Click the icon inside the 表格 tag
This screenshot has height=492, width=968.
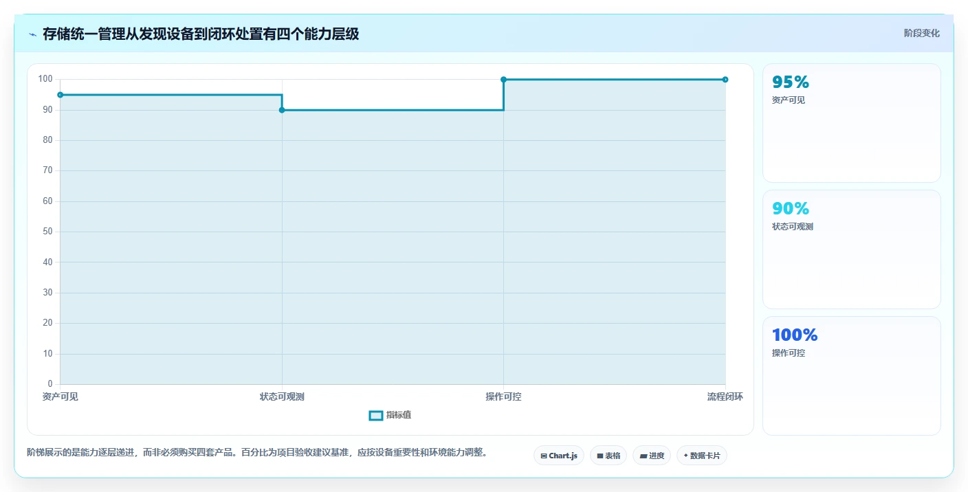(600, 456)
